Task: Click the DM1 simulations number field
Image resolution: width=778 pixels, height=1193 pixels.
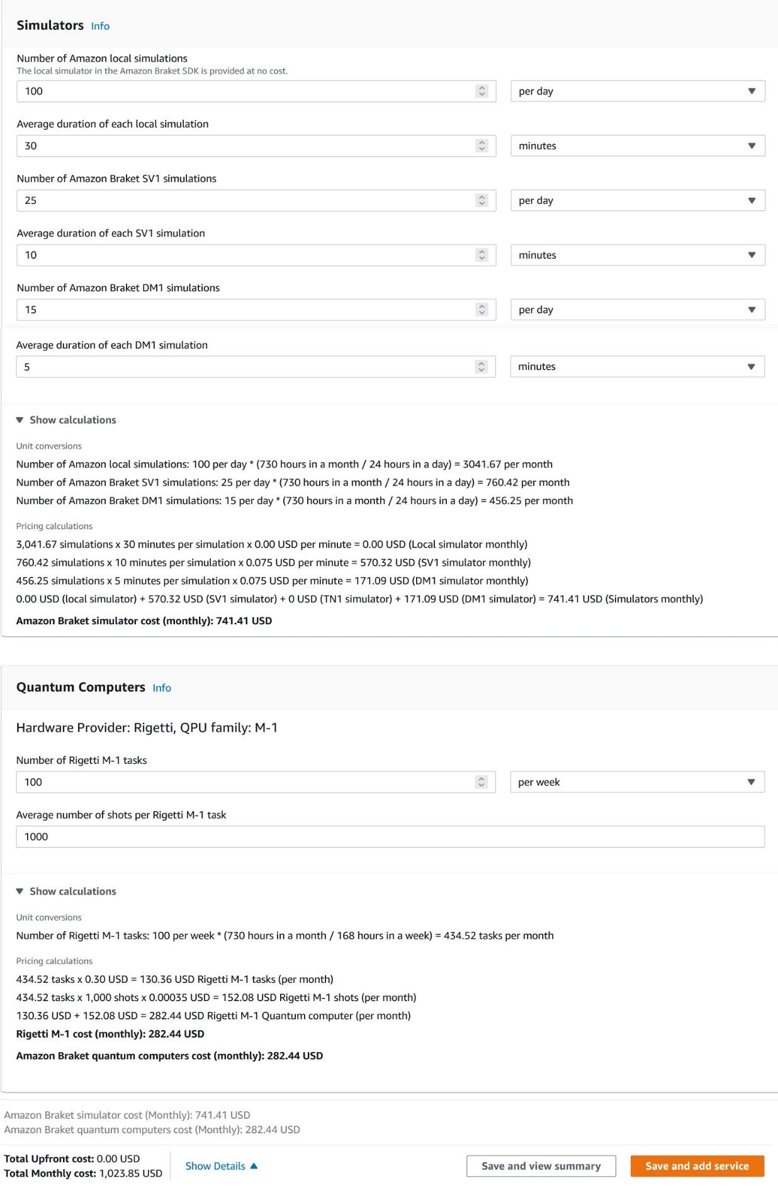Action: tap(256, 310)
